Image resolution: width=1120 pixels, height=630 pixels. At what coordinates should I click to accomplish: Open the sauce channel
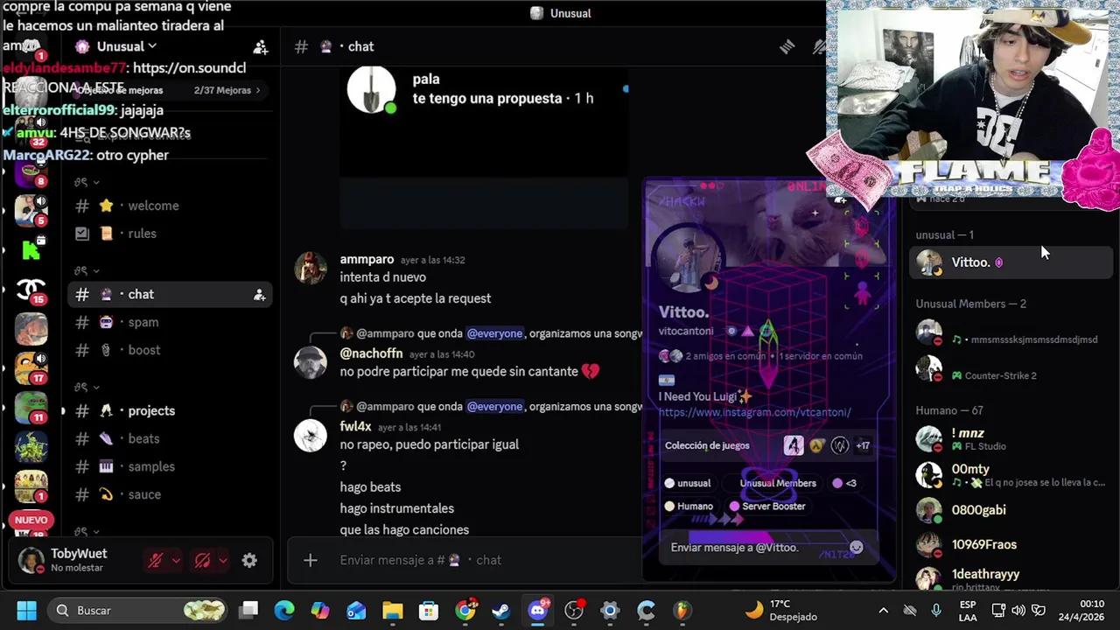click(169, 494)
